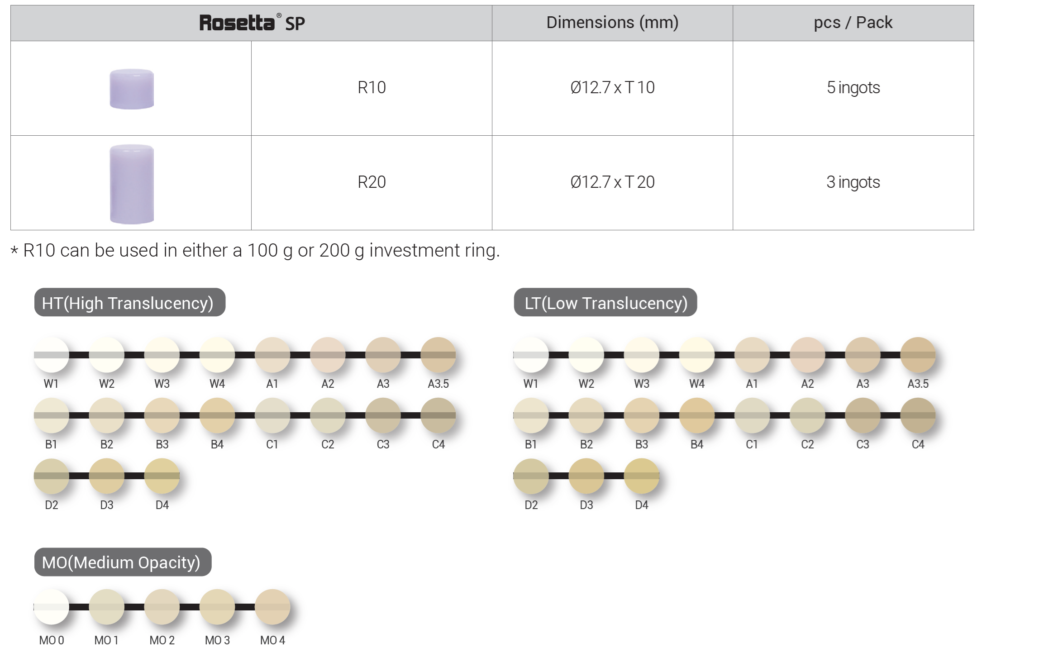This screenshot has height=662, width=1039.
Task: Pick the HT B4 shade circle
Action: click(217, 415)
